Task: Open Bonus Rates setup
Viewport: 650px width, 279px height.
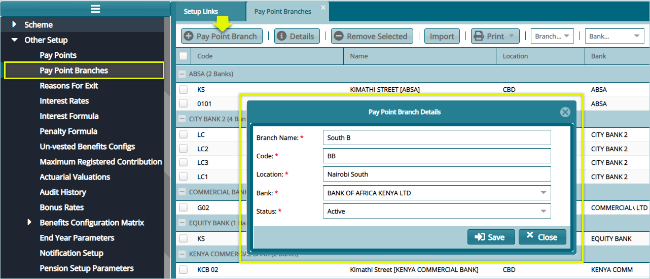Action: pos(62,207)
